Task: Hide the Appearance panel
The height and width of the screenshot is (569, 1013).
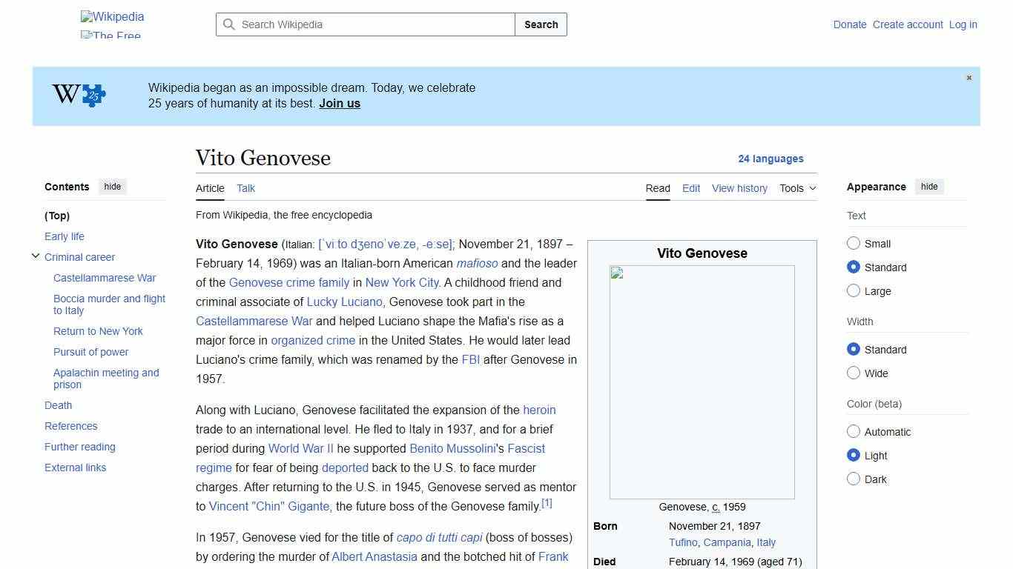Action: coord(929,186)
